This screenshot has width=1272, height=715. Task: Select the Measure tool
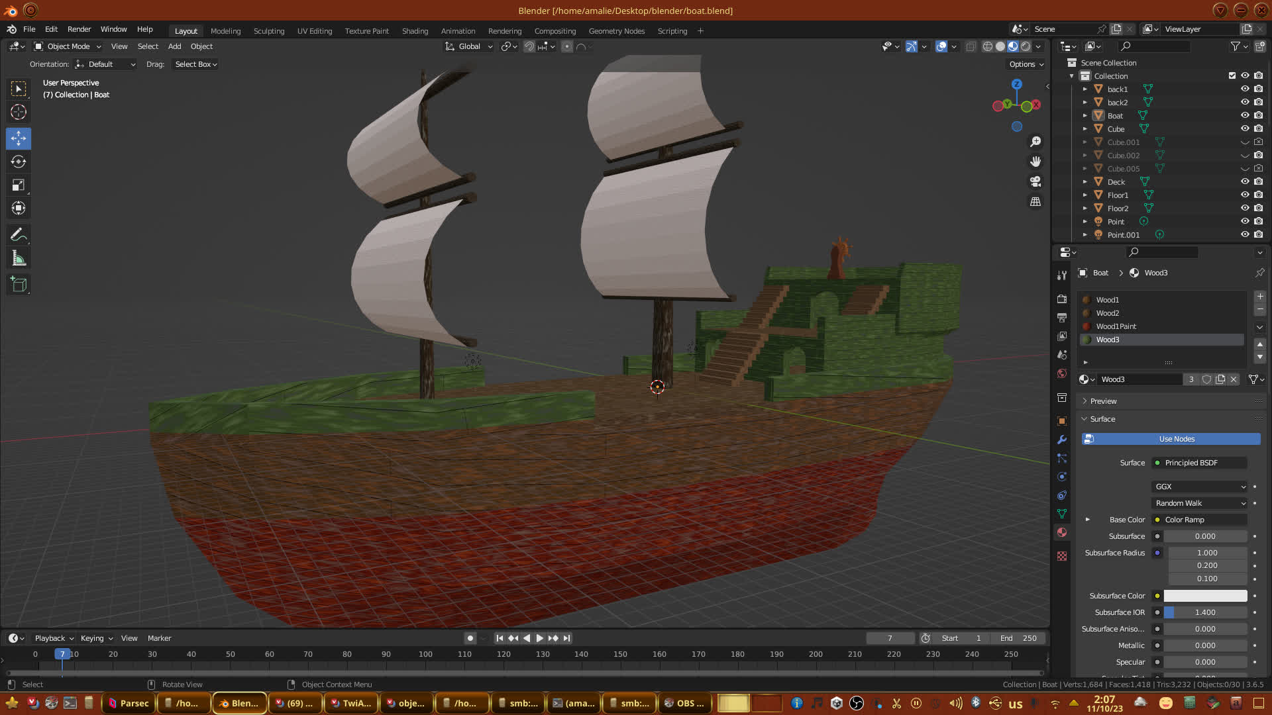pyautogui.click(x=19, y=259)
